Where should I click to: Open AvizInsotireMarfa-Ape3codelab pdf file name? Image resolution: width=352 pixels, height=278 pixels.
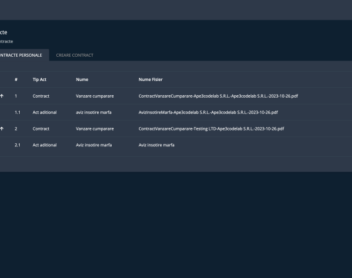click(x=208, y=112)
